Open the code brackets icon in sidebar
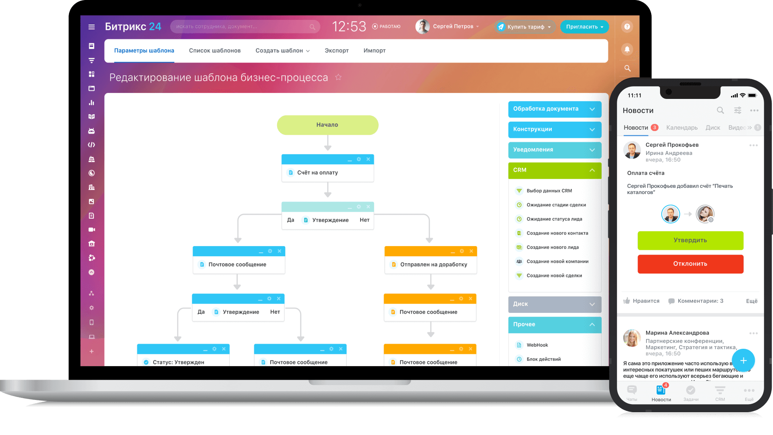The image size is (773, 435). [91, 145]
